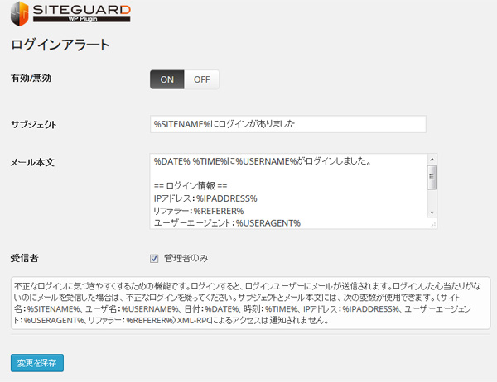The image size is (497, 382).
Task: Click the 有効/無効 label
Action: pyautogui.click(x=31, y=78)
